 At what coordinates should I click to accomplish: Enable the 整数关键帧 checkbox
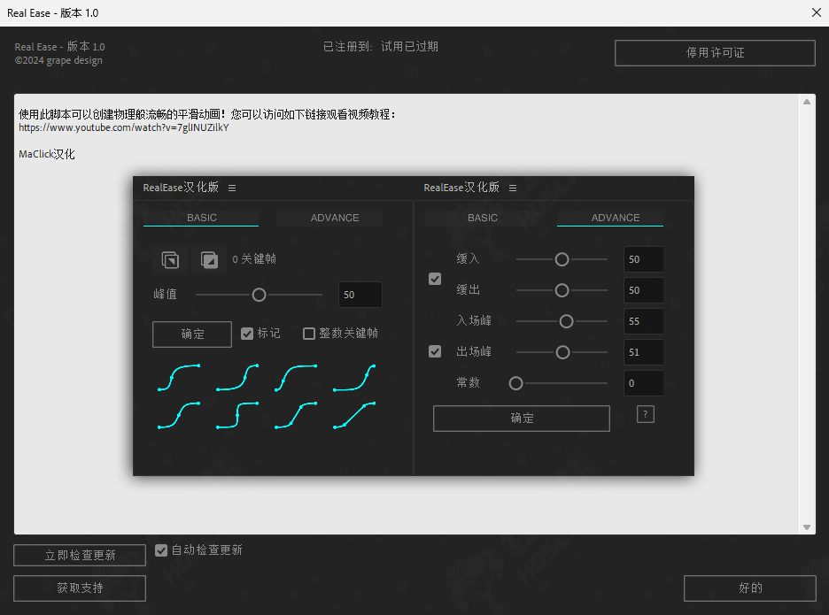(x=309, y=334)
